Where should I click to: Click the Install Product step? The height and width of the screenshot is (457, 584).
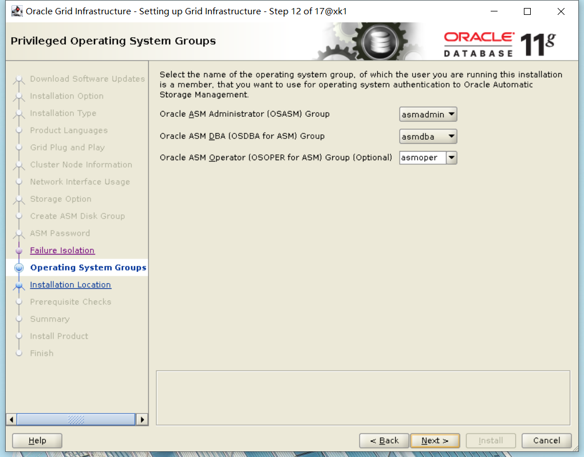(x=59, y=336)
